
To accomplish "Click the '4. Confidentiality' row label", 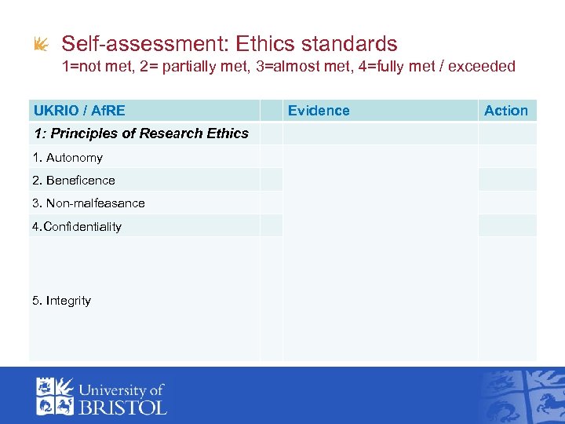I will click(77, 227).
